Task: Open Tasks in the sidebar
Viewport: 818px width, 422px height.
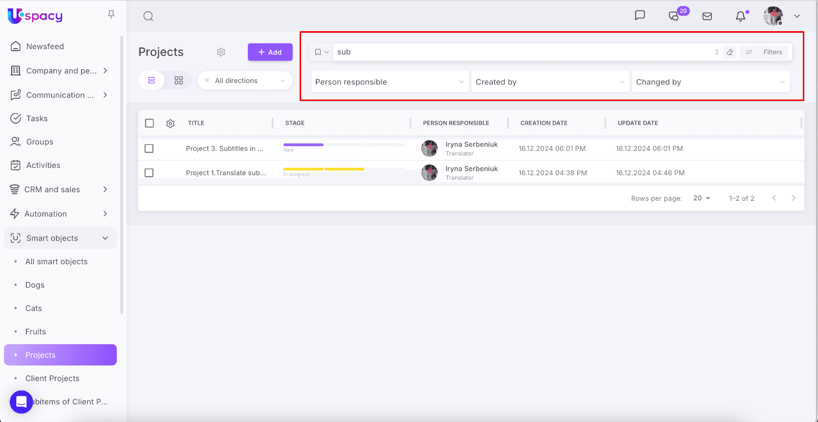Action: click(x=37, y=119)
